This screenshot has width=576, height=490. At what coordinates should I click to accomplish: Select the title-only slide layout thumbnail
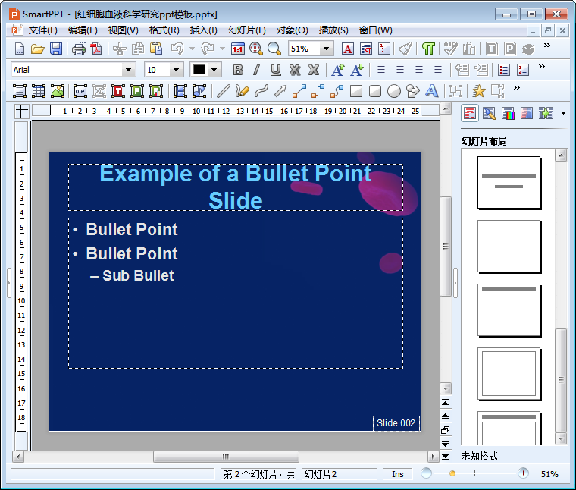pos(509,310)
